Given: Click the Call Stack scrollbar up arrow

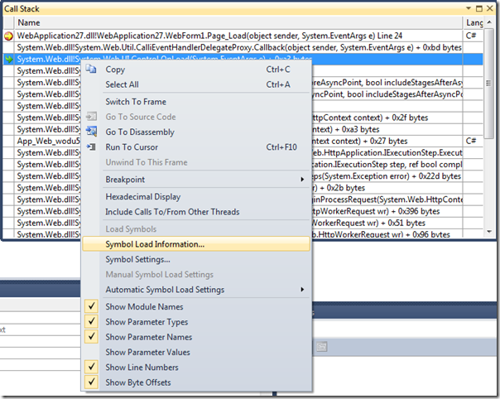Looking at the screenshot, I should tap(489, 22).
